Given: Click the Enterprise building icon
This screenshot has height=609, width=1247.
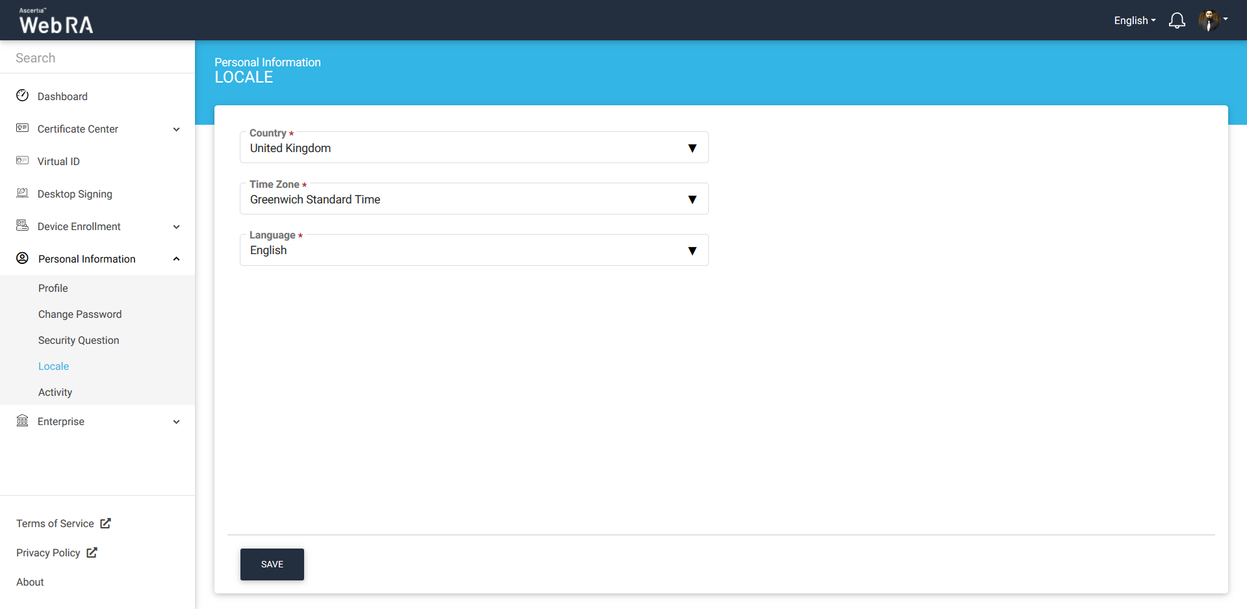Looking at the screenshot, I should click(x=22, y=421).
